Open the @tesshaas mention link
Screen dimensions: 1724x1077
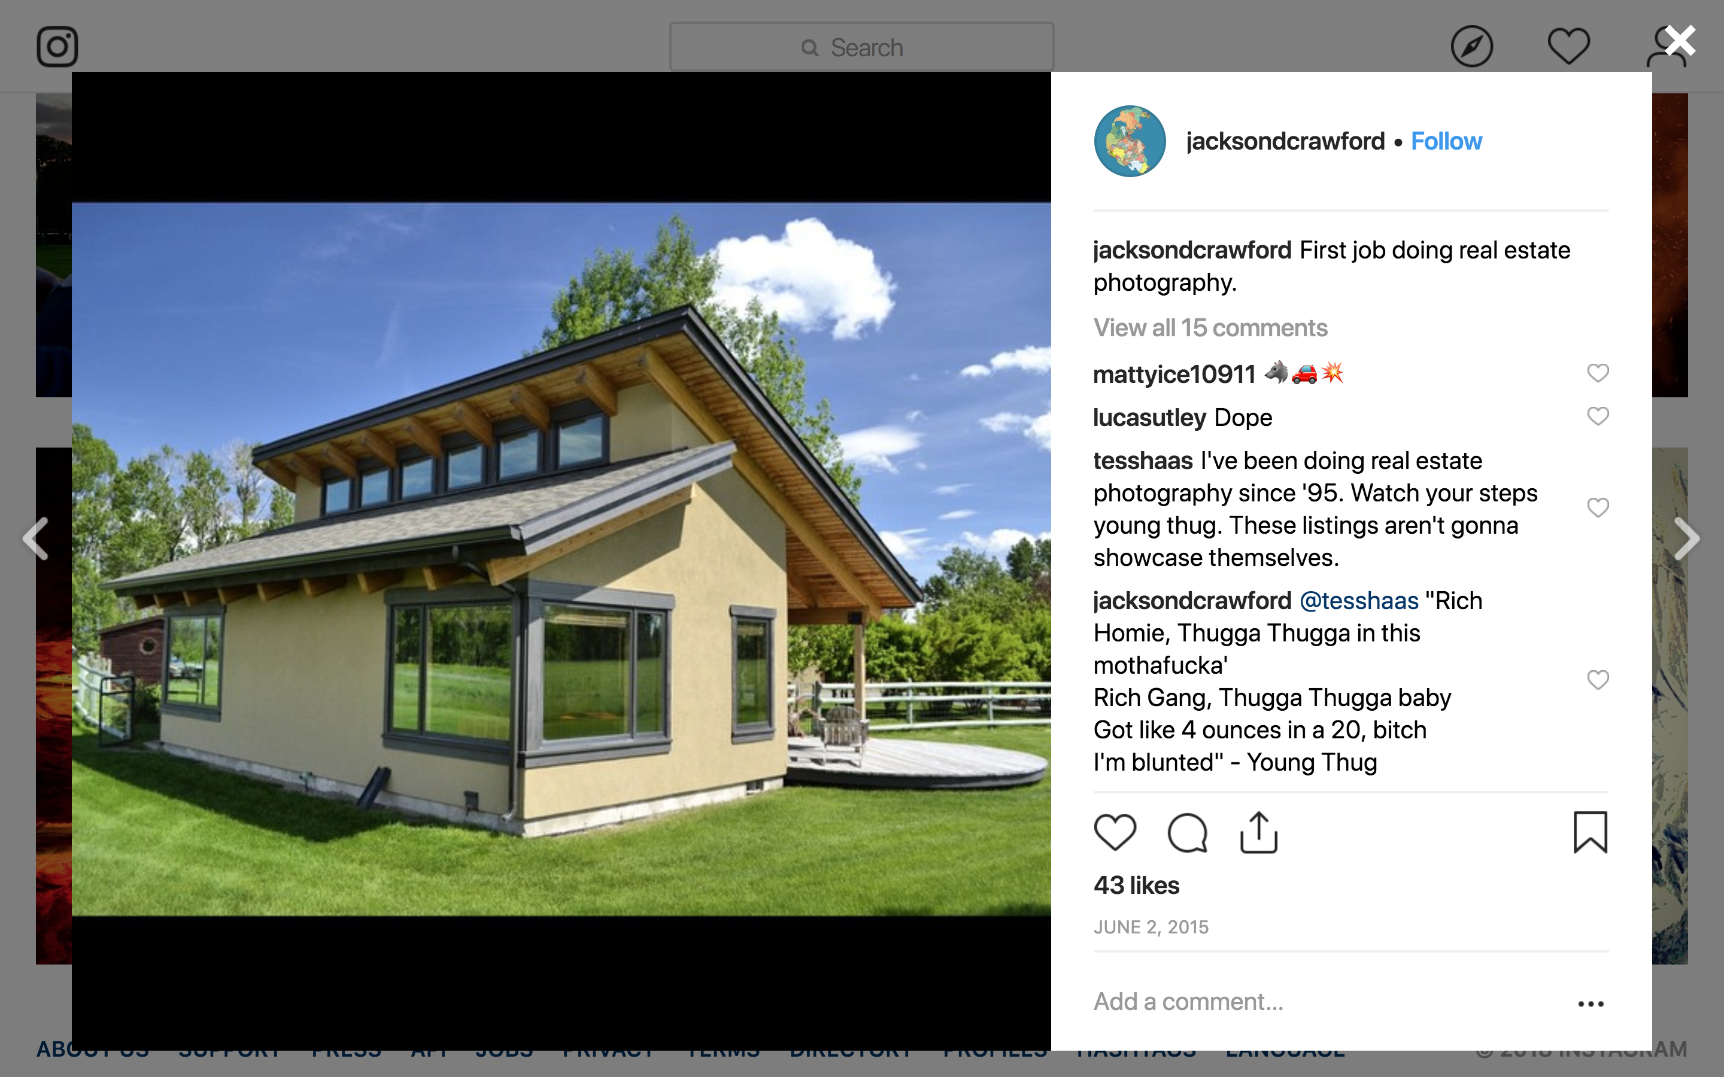(x=1359, y=601)
